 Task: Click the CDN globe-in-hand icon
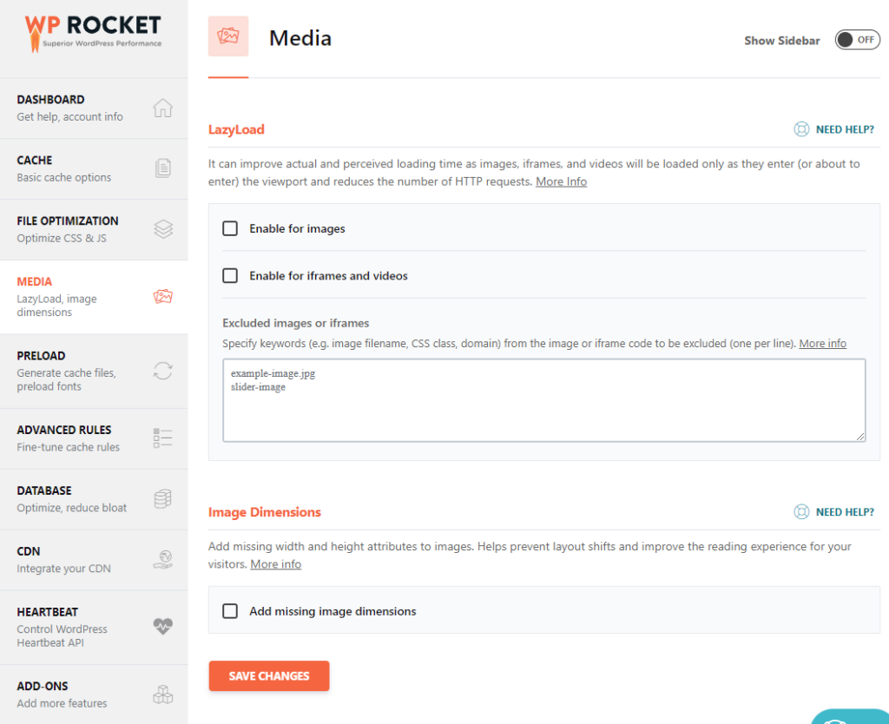point(162,560)
